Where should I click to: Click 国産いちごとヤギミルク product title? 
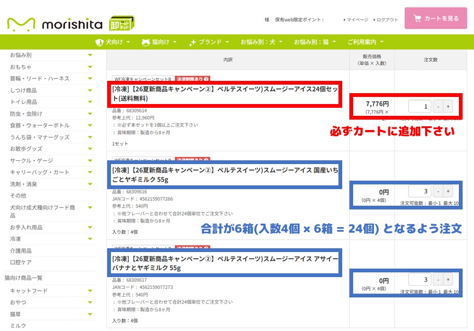point(225,175)
